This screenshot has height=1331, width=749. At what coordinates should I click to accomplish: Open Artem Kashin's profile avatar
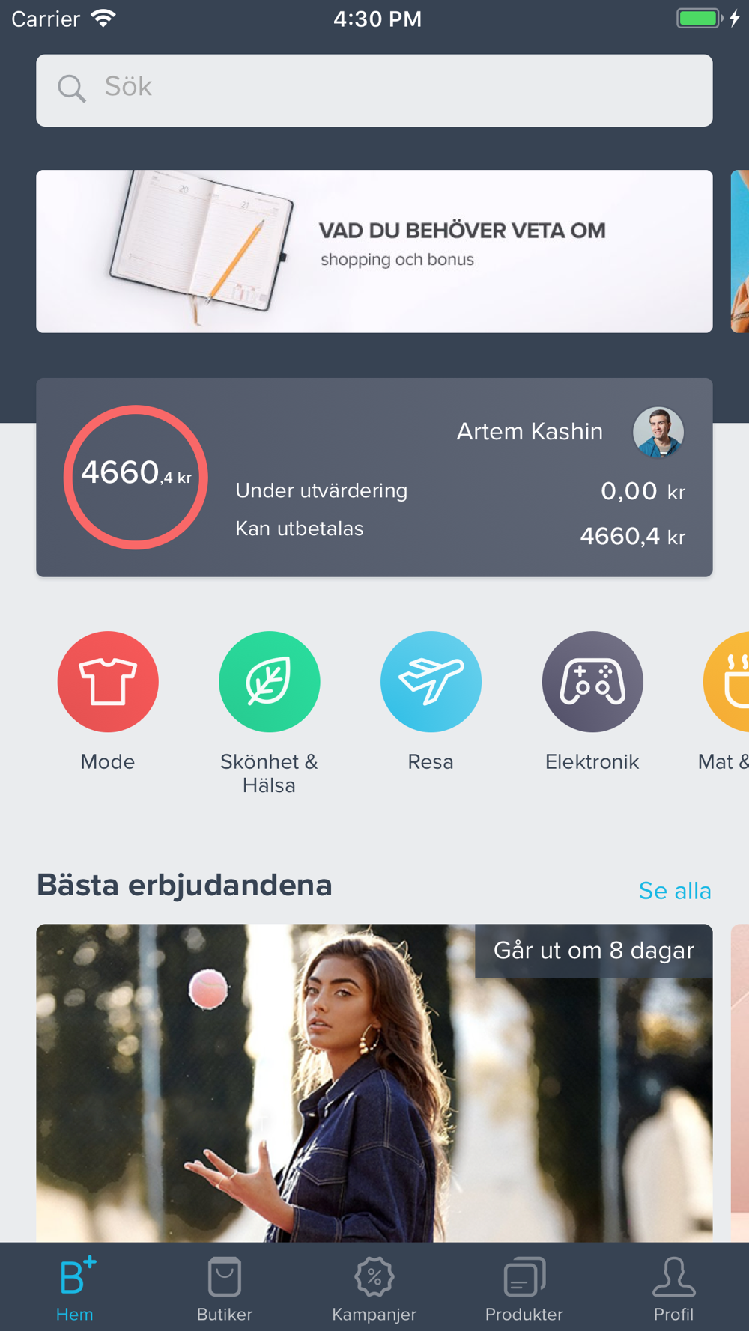(658, 432)
